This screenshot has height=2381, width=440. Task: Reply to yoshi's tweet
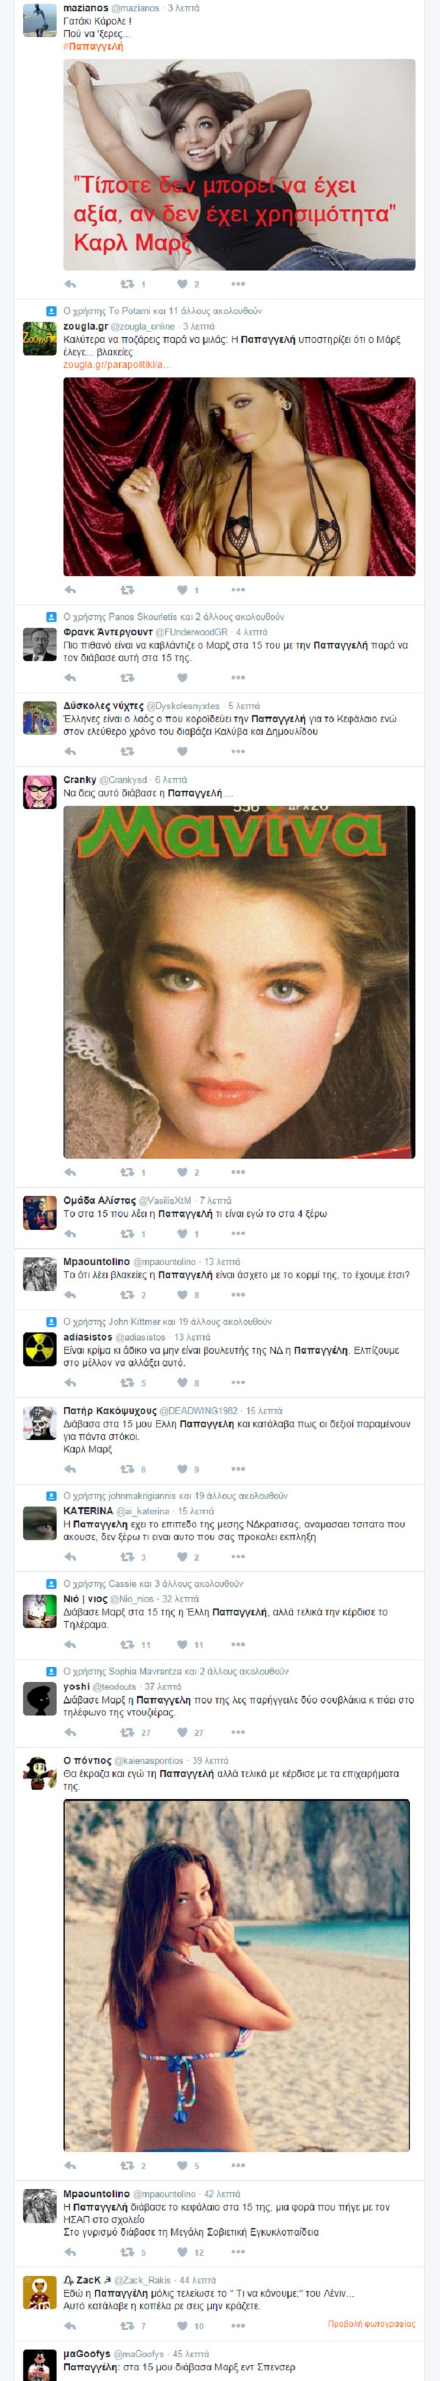(70, 1732)
